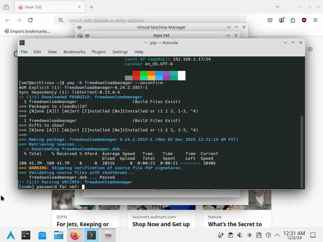Click the blue color block in Konsole output
323x242 pixels.
159,76
